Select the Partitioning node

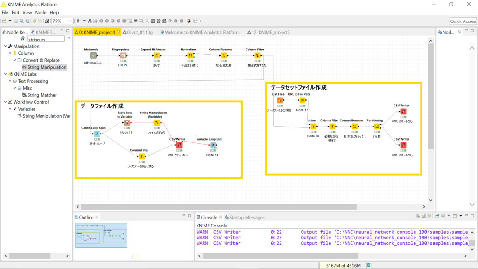click(377, 126)
